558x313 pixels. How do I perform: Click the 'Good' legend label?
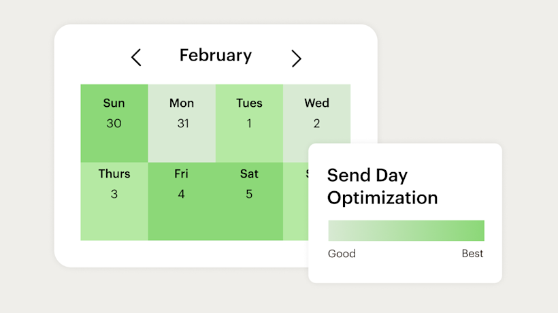pyautogui.click(x=342, y=254)
